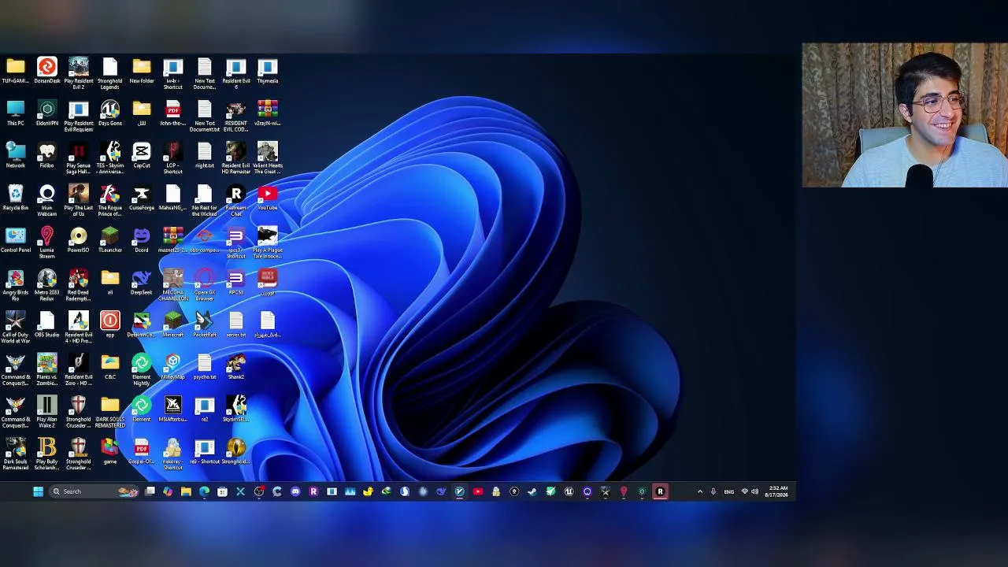Launch Play Resident Evil 2 shortcut

point(79,73)
